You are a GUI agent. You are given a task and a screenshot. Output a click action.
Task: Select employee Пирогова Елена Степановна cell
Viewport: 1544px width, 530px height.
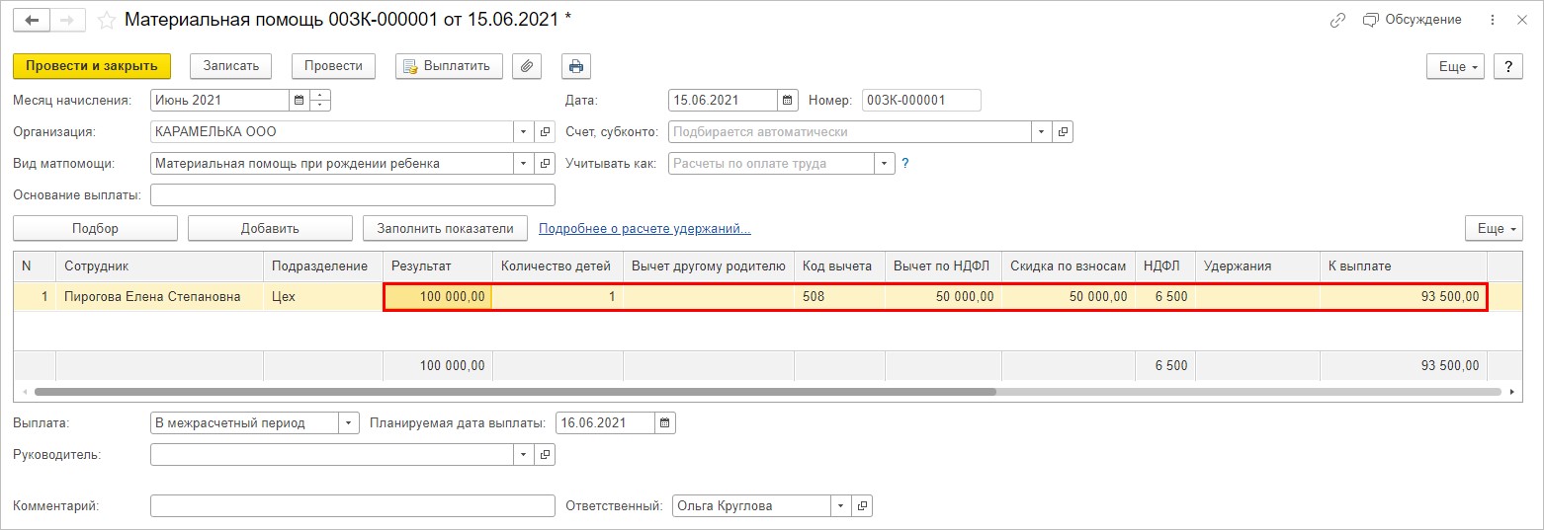point(159,296)
